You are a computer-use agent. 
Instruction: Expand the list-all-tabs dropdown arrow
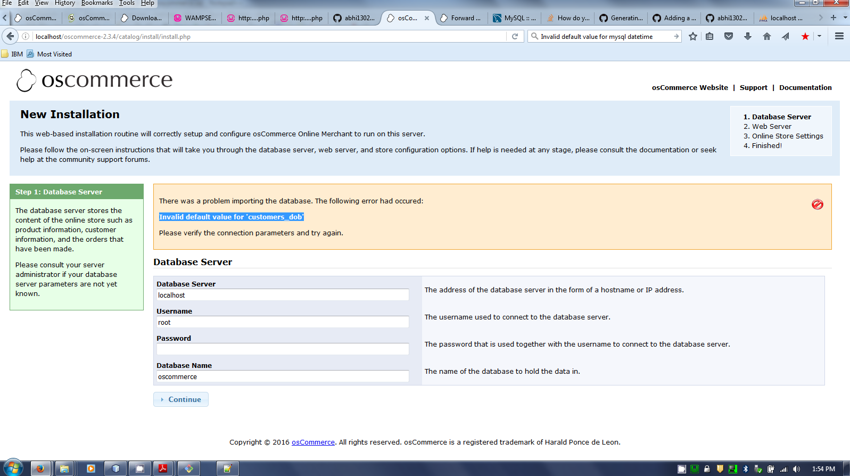(845, 18)
